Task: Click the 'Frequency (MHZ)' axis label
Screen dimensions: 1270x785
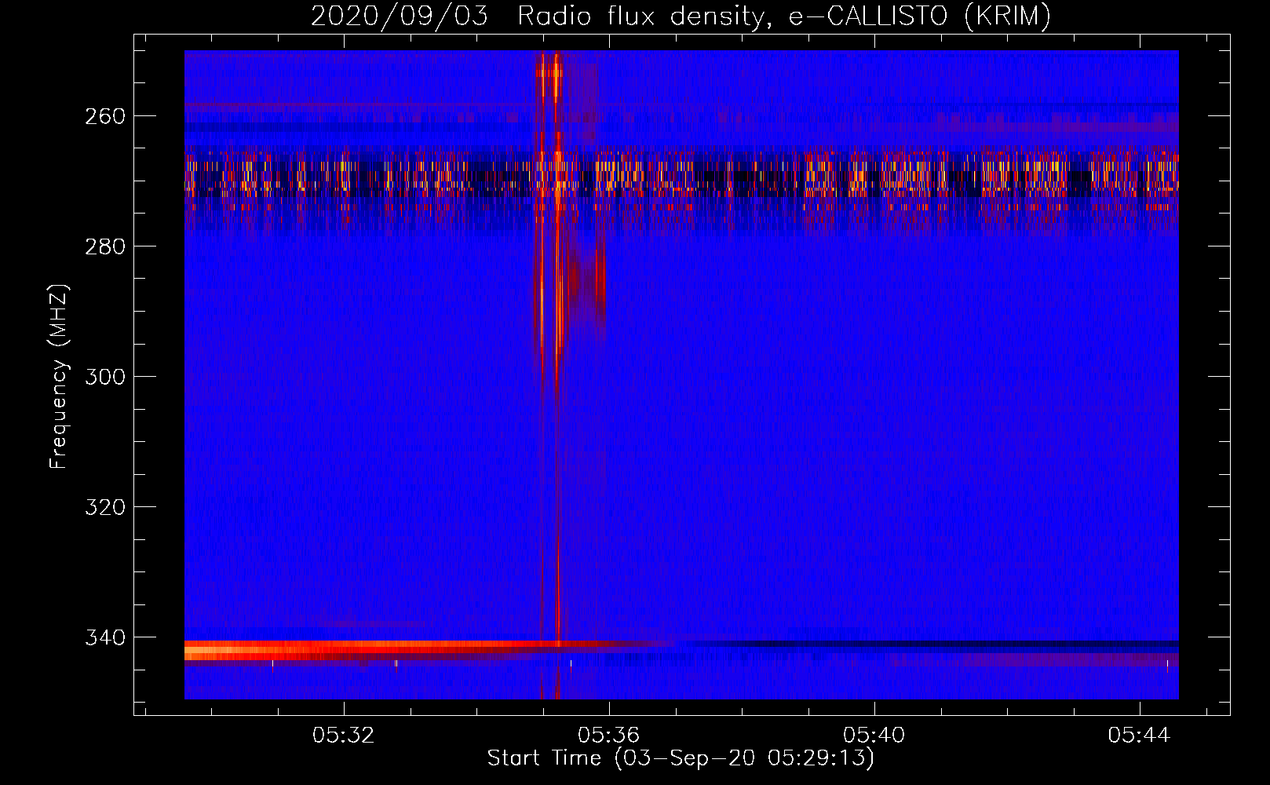Action: [x=59, y=376]
